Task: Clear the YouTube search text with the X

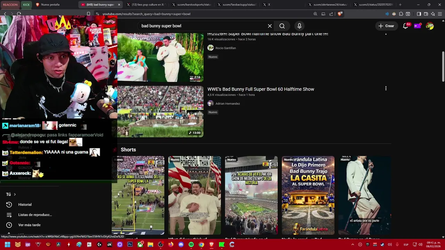Action: (270, 26)
